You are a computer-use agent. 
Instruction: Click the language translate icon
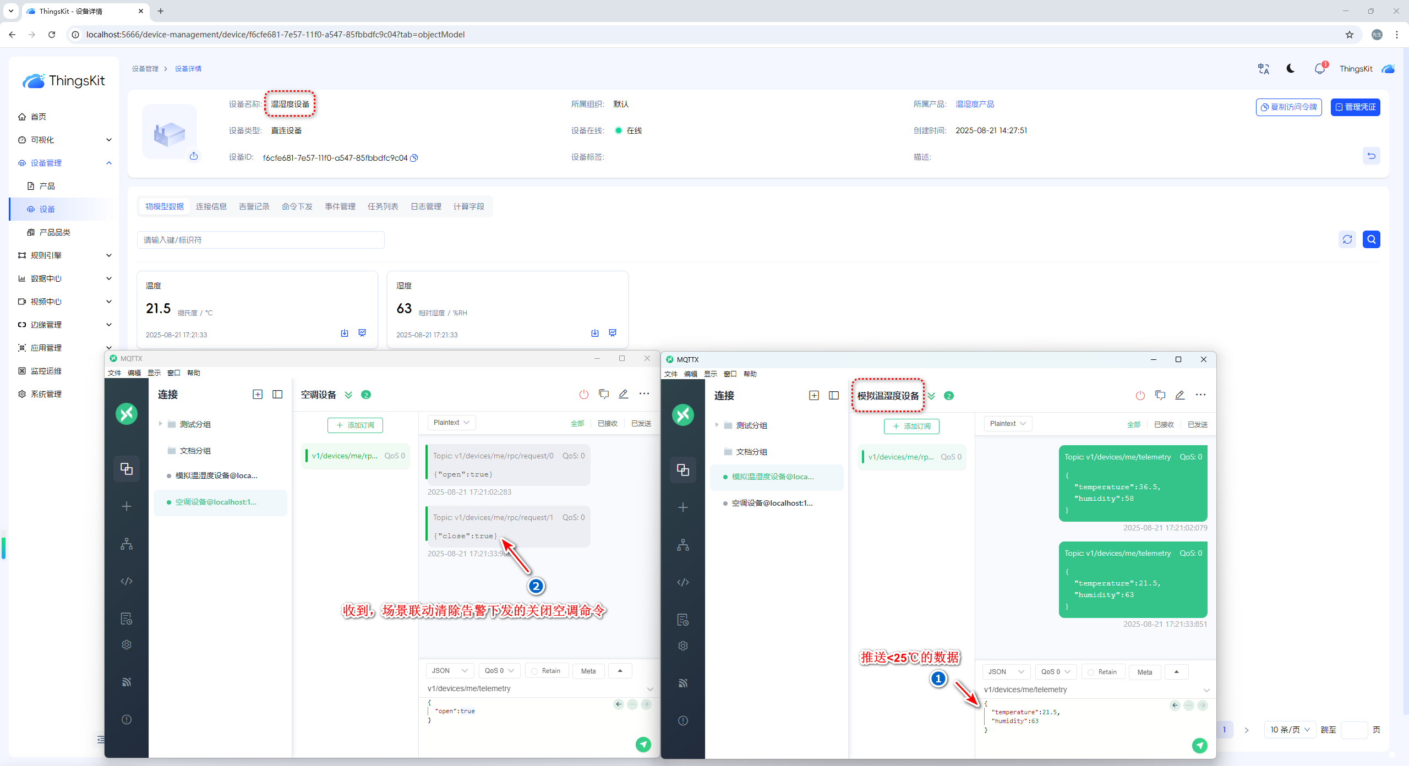coord(1263,69)
